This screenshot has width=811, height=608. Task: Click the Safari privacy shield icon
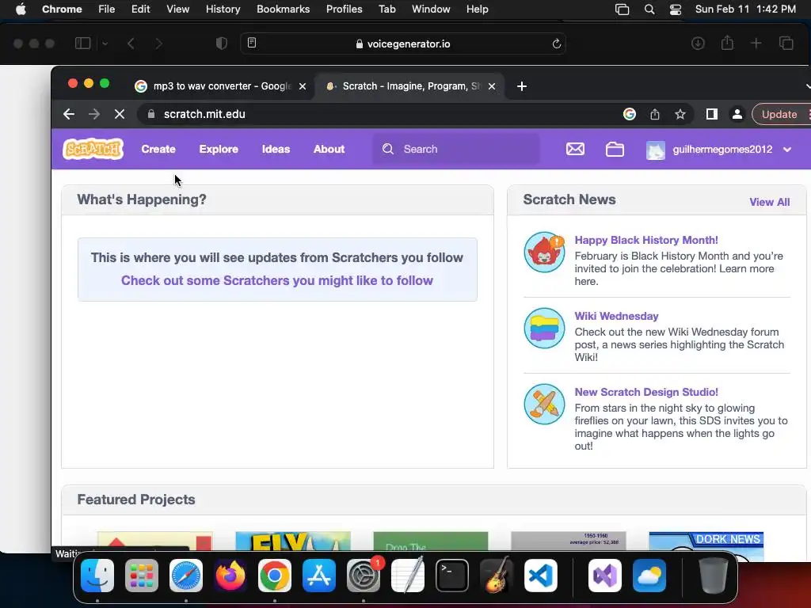point(222,44)
